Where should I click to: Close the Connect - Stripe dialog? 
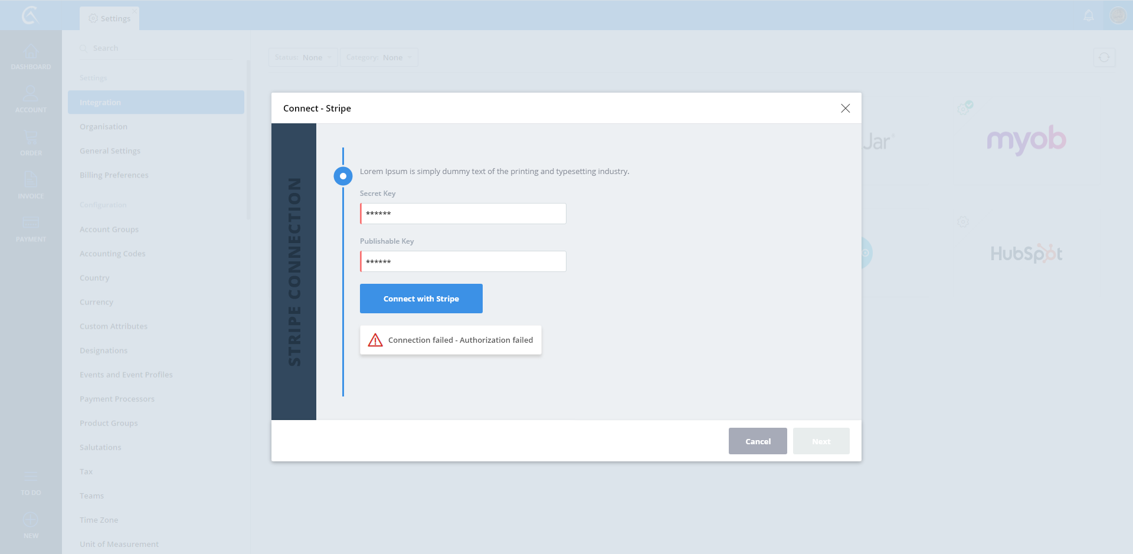tap(845, 109)
